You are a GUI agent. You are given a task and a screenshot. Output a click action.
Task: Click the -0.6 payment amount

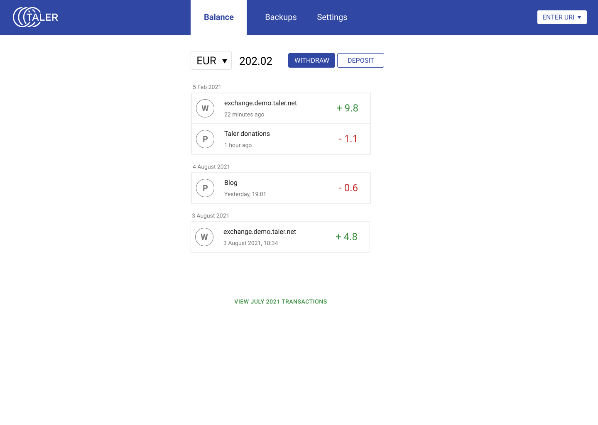coord(348,188)
